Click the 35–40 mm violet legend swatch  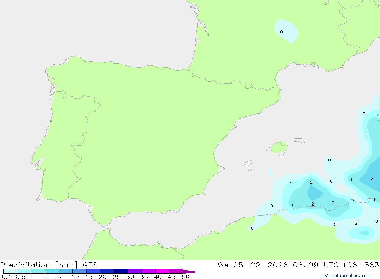point(148,271)
